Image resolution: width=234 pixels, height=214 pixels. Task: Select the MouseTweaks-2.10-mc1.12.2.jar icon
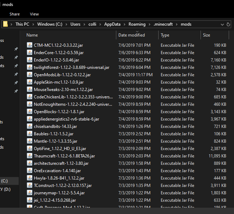coord(30,89)
